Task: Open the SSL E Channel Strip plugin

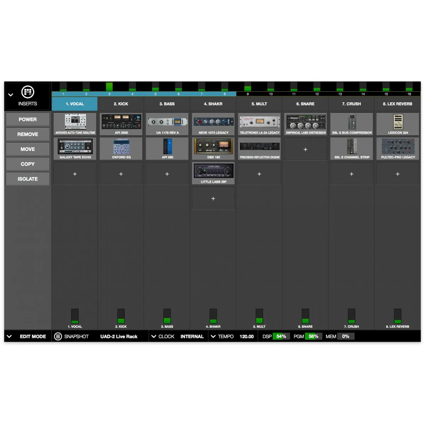Action: click(x=352, y=148)
